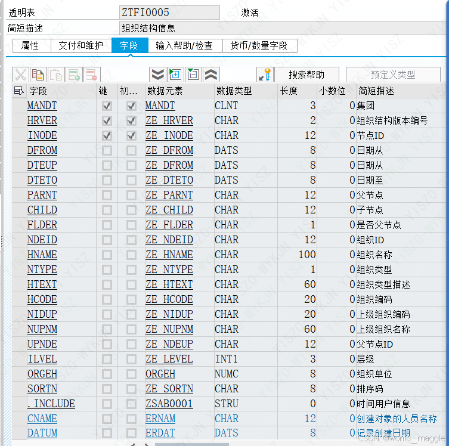Click the 搜索帮助 button

[306, 75]
